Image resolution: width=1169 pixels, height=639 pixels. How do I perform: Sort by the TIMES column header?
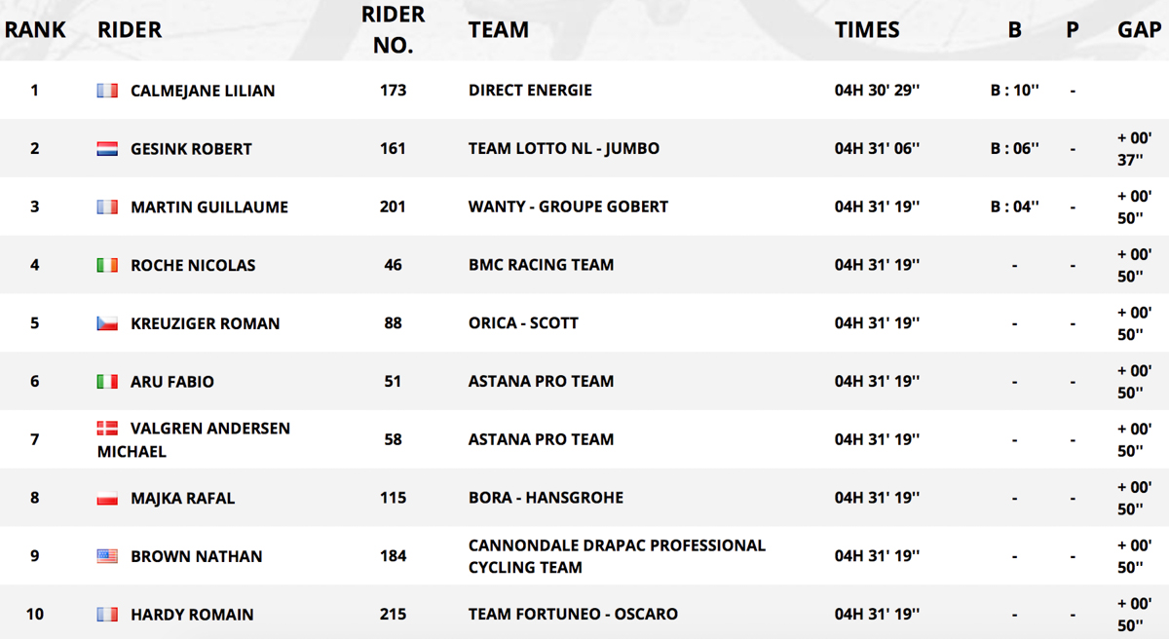(x=867, y=30)
